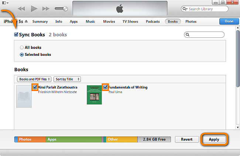The image size is (240, 156).
Task: Click the scrollbar up arrow
Action: pos(238,28)
